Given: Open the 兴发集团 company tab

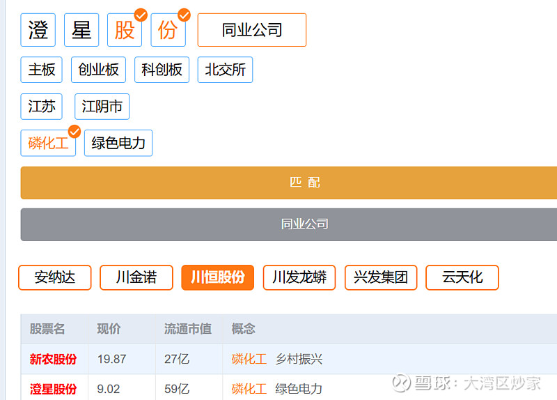Looking at the screenshot, I should [381, 277].
